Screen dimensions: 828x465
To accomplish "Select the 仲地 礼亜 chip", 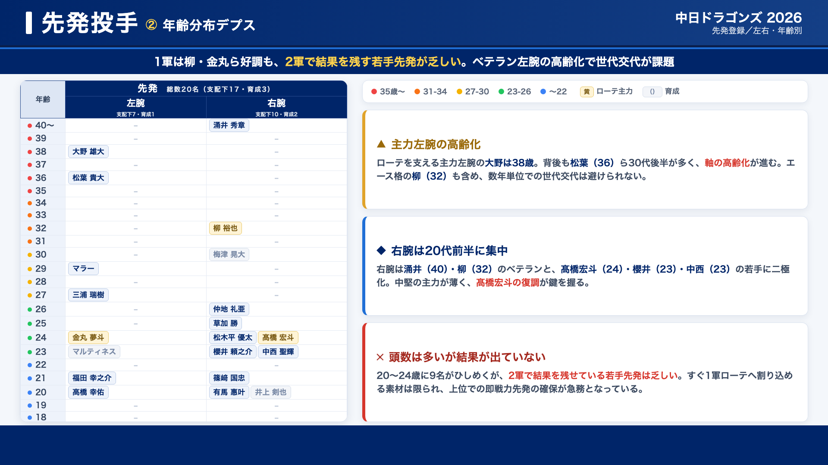I will coord(229,309).
